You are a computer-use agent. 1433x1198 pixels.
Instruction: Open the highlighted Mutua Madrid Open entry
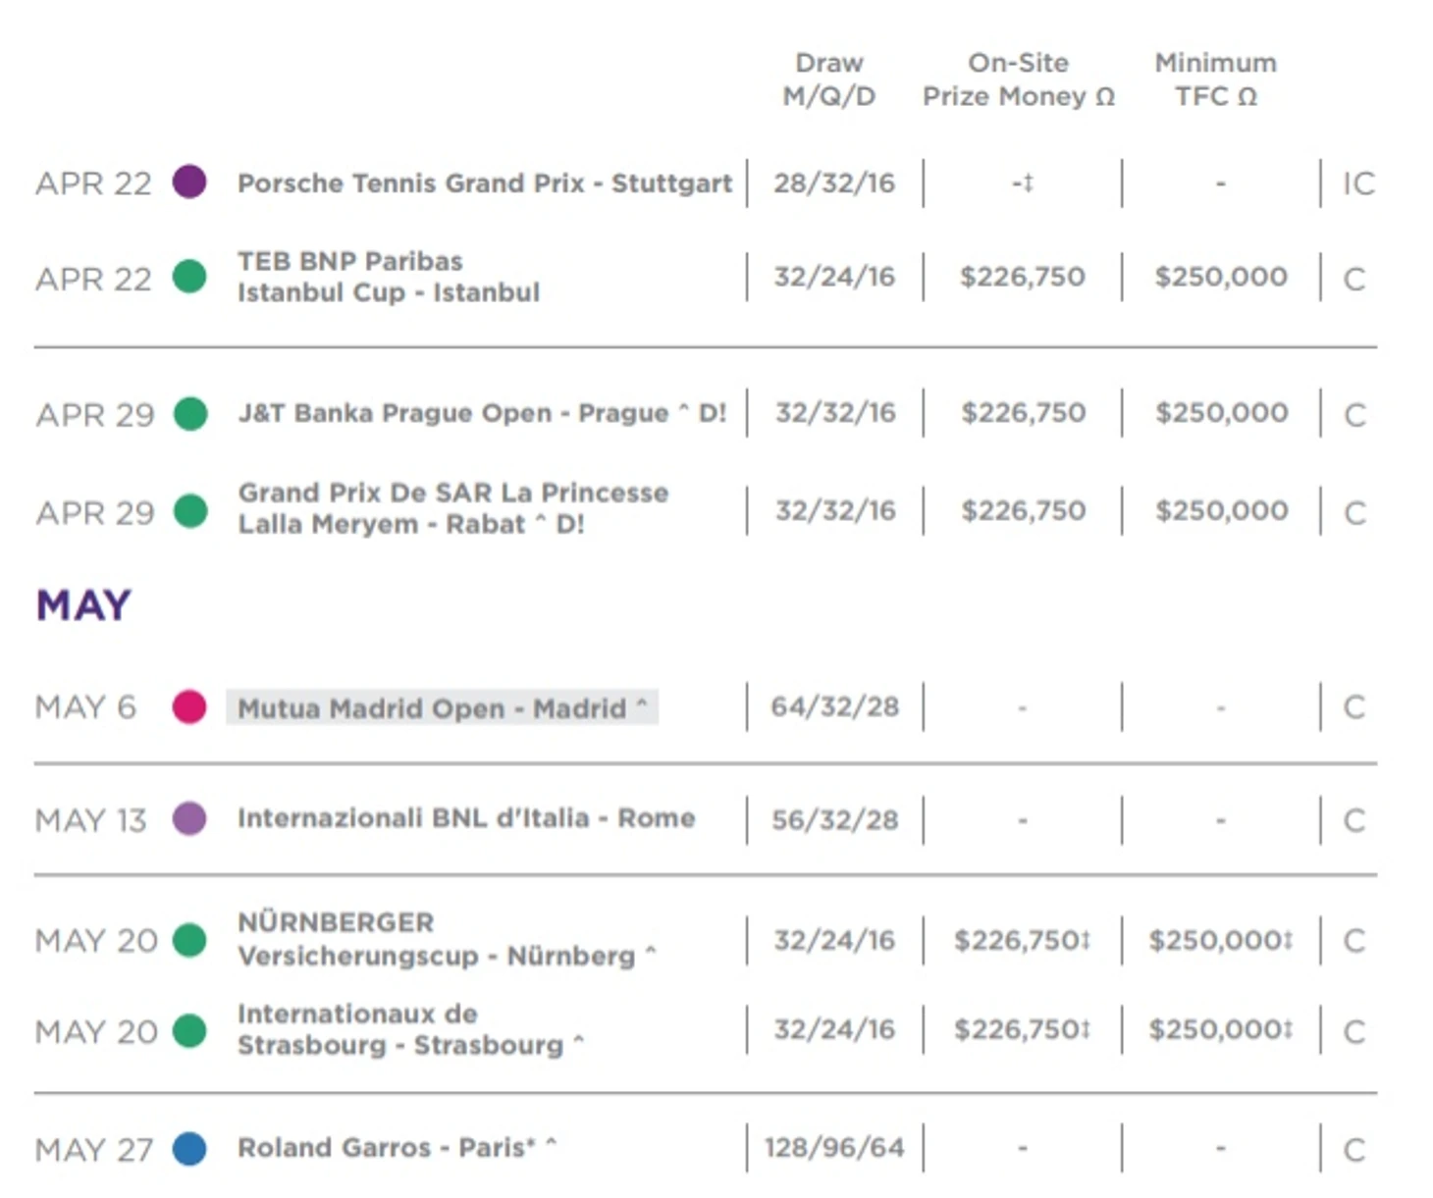442,707
